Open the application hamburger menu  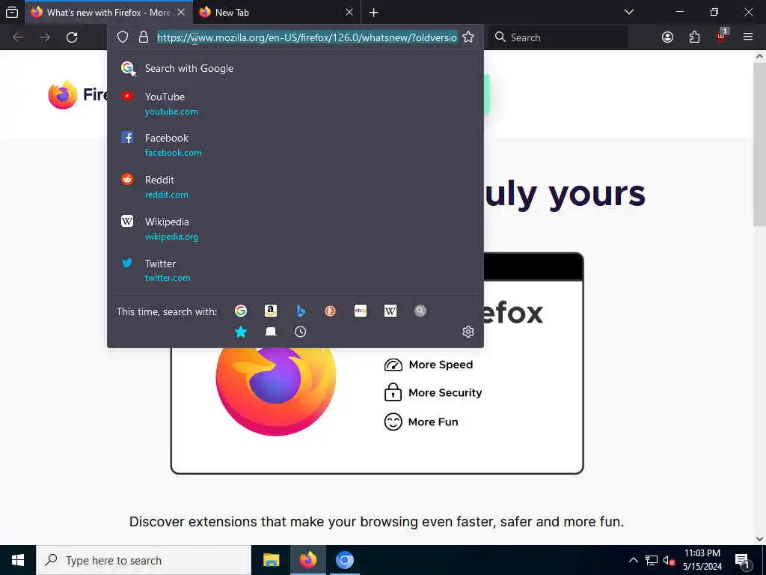click(747, 37)
